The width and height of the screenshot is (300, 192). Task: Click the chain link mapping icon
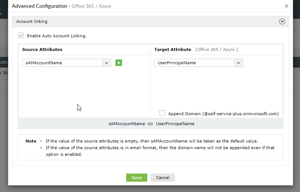150,124
